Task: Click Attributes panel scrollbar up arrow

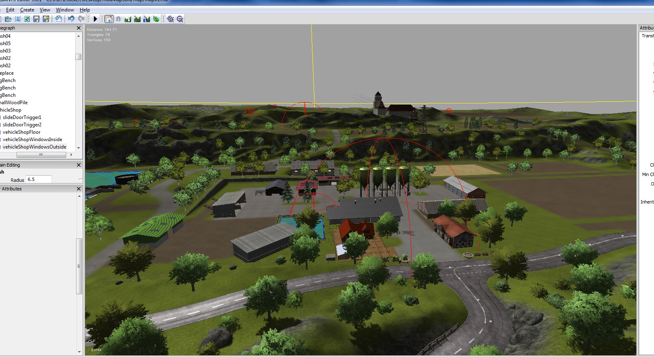Action: tap(79, 196)
